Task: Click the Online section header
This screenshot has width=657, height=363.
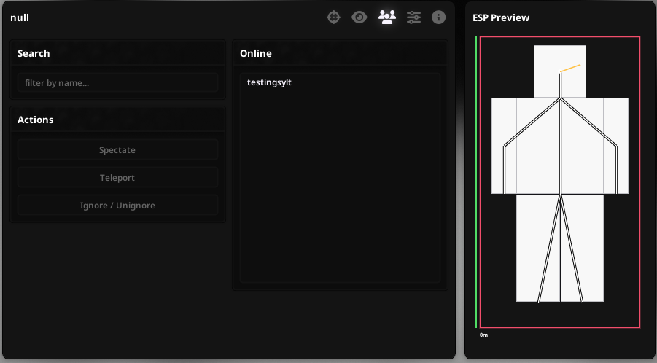Action: 256,53
